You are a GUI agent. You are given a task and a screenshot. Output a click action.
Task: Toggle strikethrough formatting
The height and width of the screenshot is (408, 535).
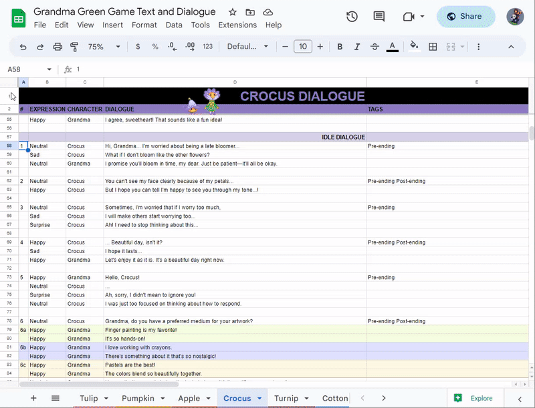pyautogui.click(x=374, y=47)
